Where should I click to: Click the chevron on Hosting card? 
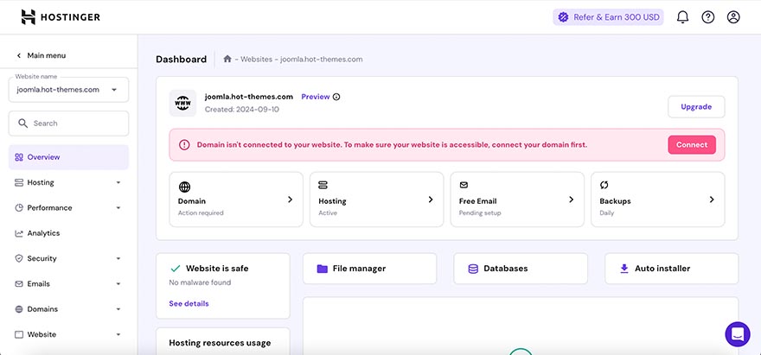(x=431, y=200)
